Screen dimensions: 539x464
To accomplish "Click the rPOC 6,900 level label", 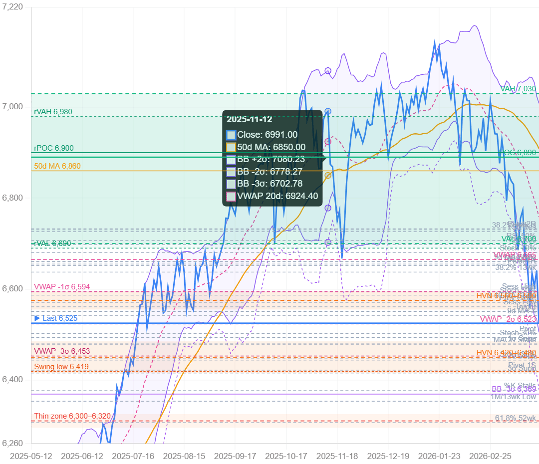I will pos(53,148).
